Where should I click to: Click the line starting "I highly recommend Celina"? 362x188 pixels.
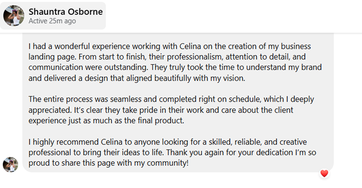click(x=168, y=142)
